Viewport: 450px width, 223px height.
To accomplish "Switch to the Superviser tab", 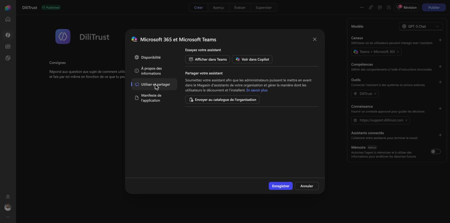I will tap(263, 7).
